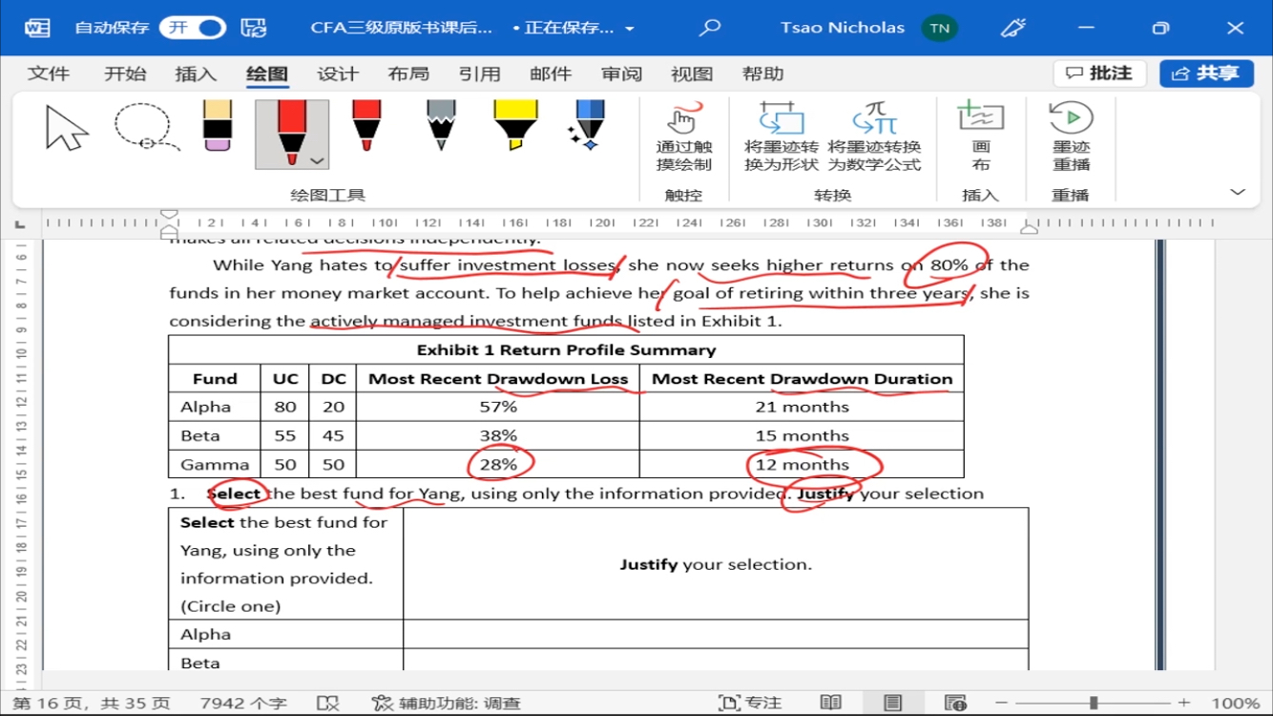The width and height of the screenshot is (1273, 716).
Task: Start Ink Replay playback
Action: [1070, 137]
